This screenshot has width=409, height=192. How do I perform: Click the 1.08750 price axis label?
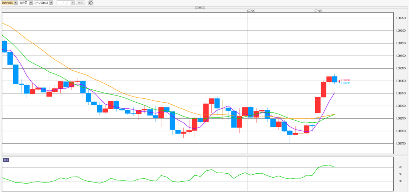tap(401, 144)
